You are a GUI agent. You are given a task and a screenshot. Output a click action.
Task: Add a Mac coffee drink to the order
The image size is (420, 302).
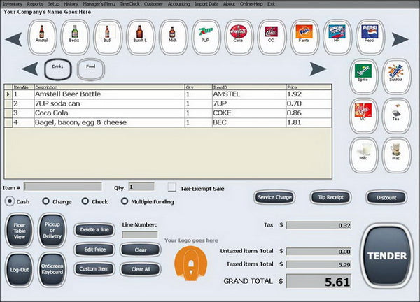click(x=396, y=154)
